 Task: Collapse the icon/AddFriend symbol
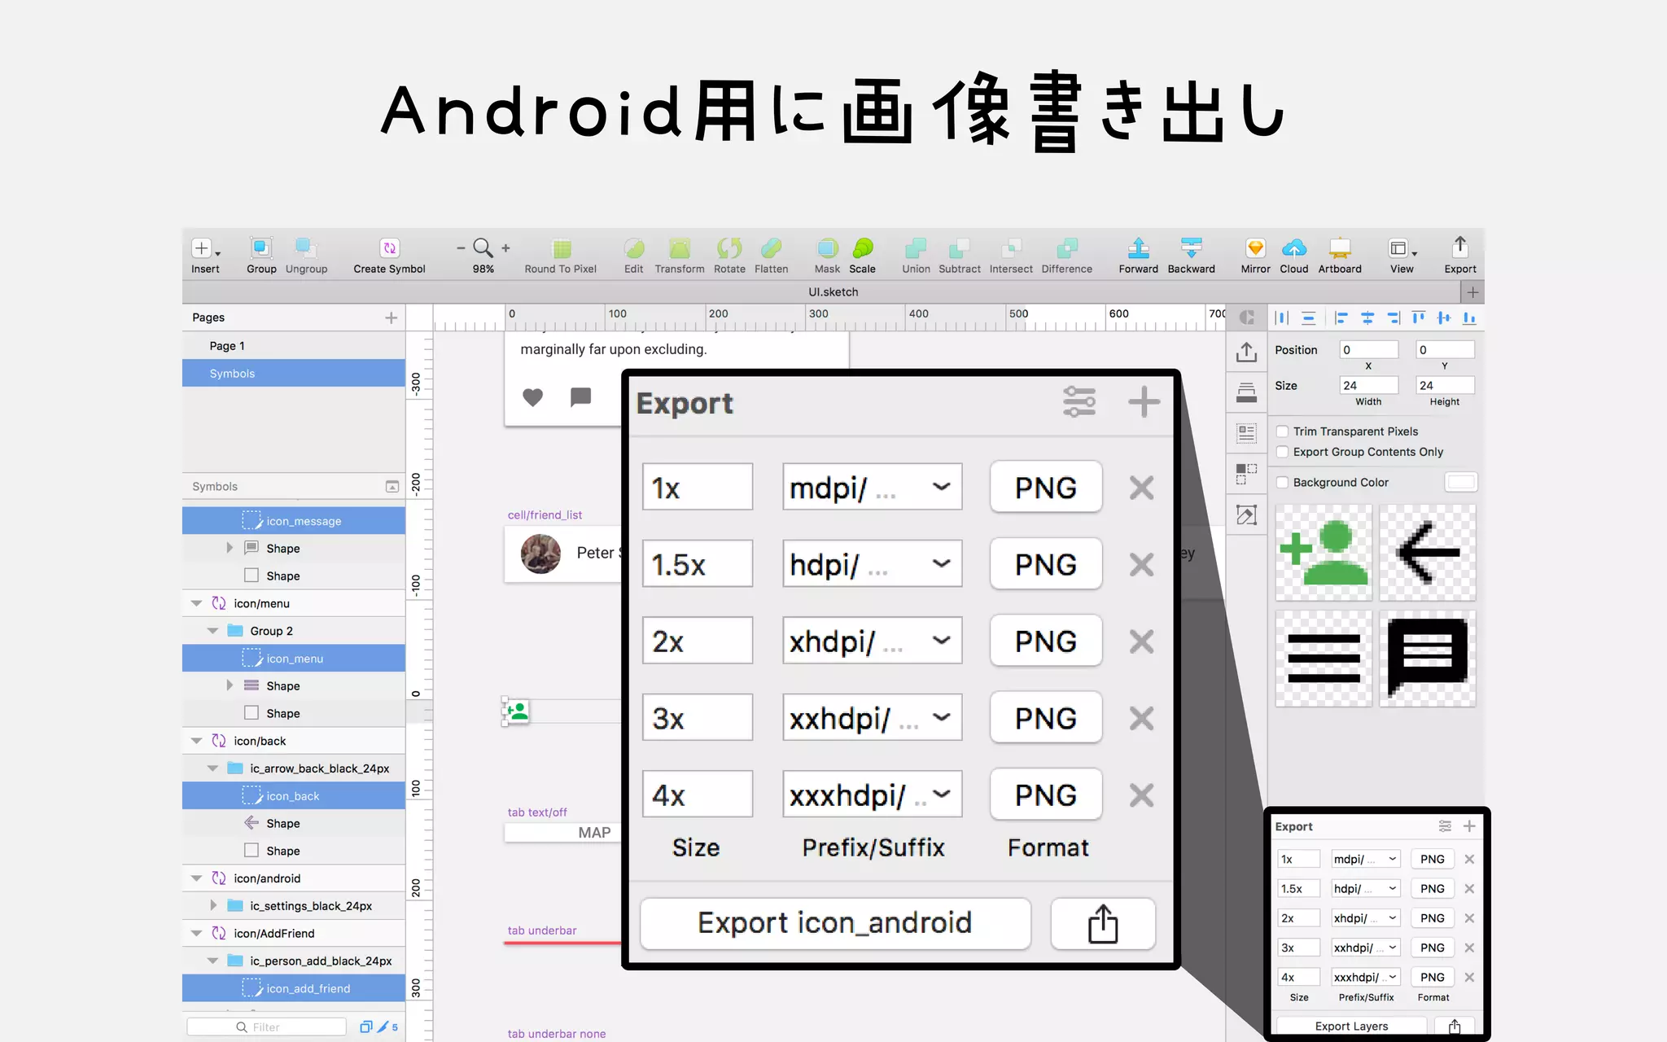point(196,934)
